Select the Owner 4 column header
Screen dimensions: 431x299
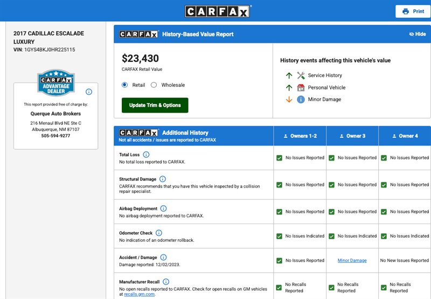click(405, 136)
